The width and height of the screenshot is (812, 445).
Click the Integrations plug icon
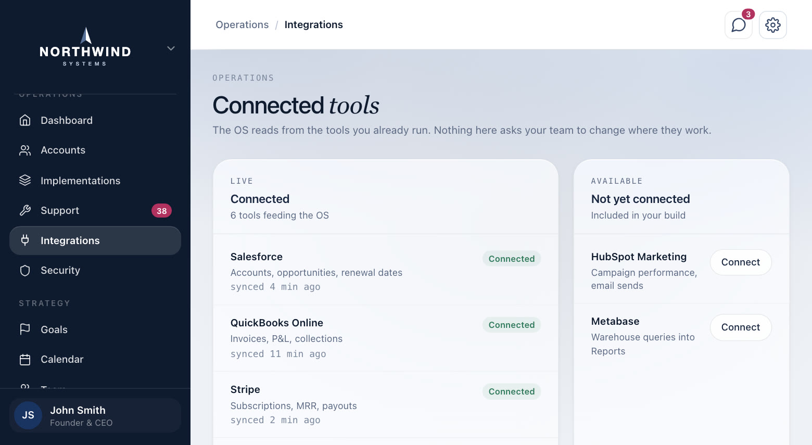tap(25, 240)
